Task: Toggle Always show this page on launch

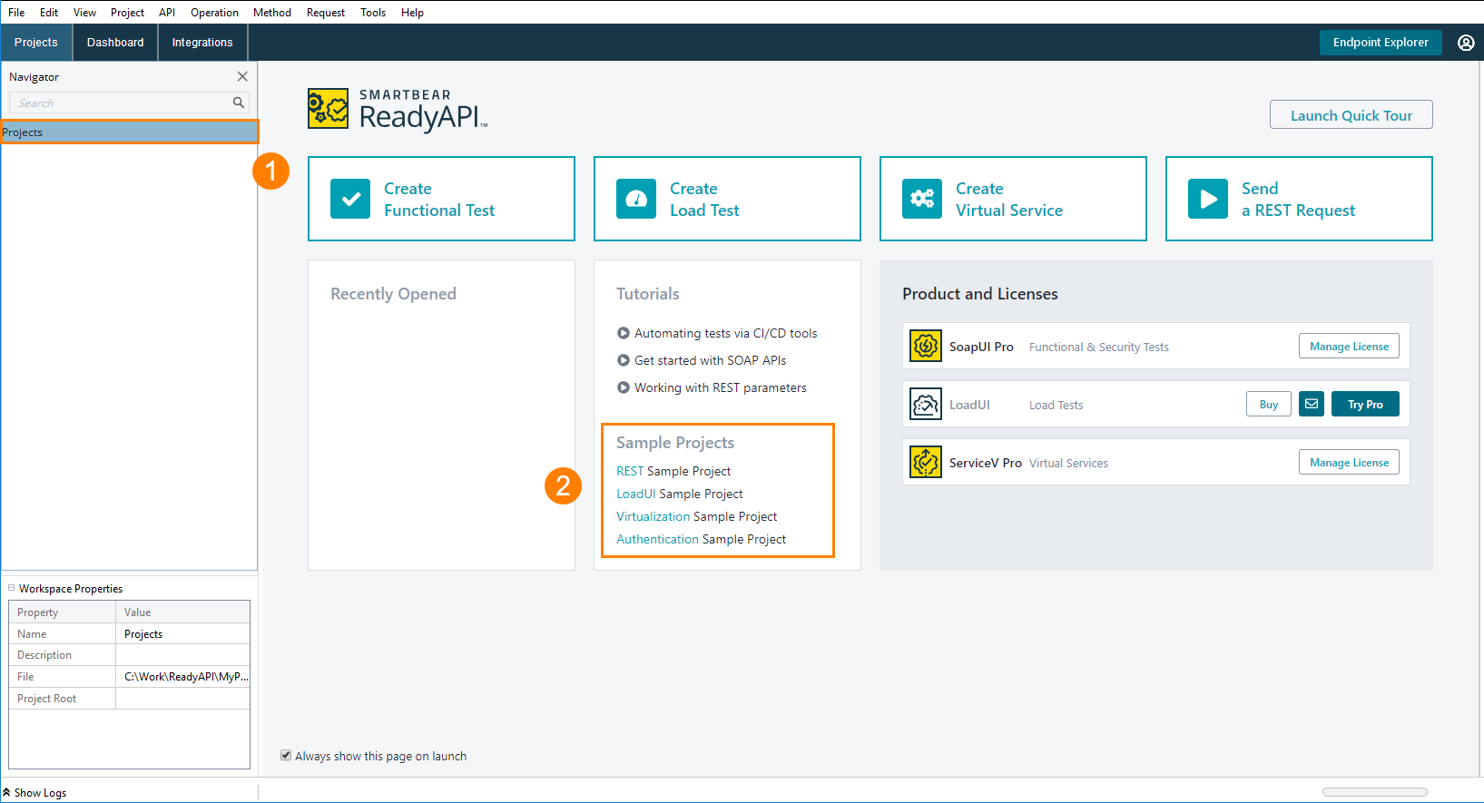Action: tap(286, 755)
